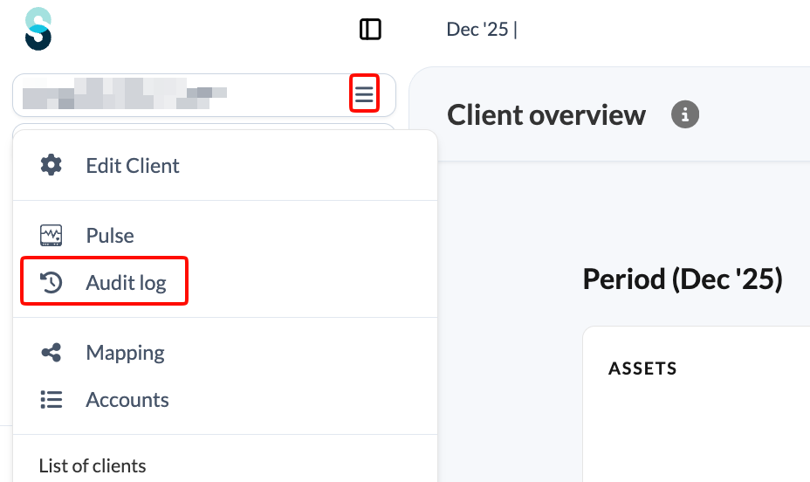The height and width of the screenshot is (482, 810).
Task: Click the Audit log history icon
Action: pyautogui.click(x=51, y=282)
